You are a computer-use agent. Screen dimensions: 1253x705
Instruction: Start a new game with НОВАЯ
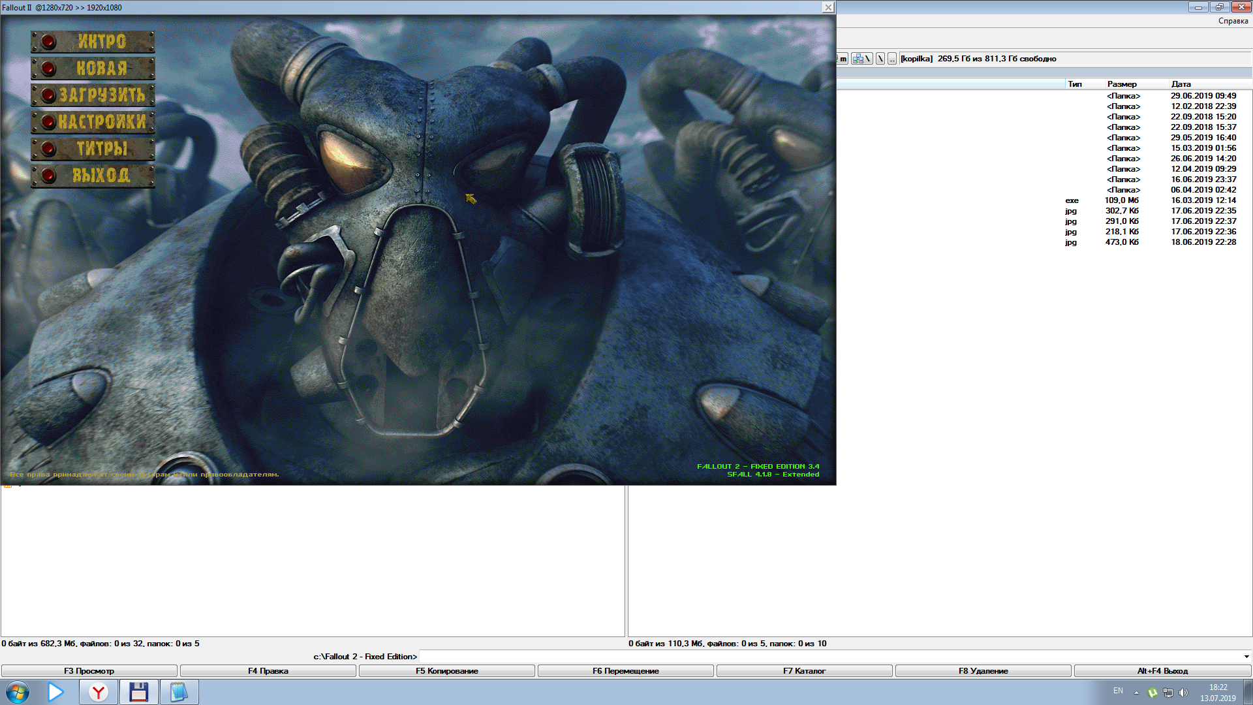pos(93,69)
